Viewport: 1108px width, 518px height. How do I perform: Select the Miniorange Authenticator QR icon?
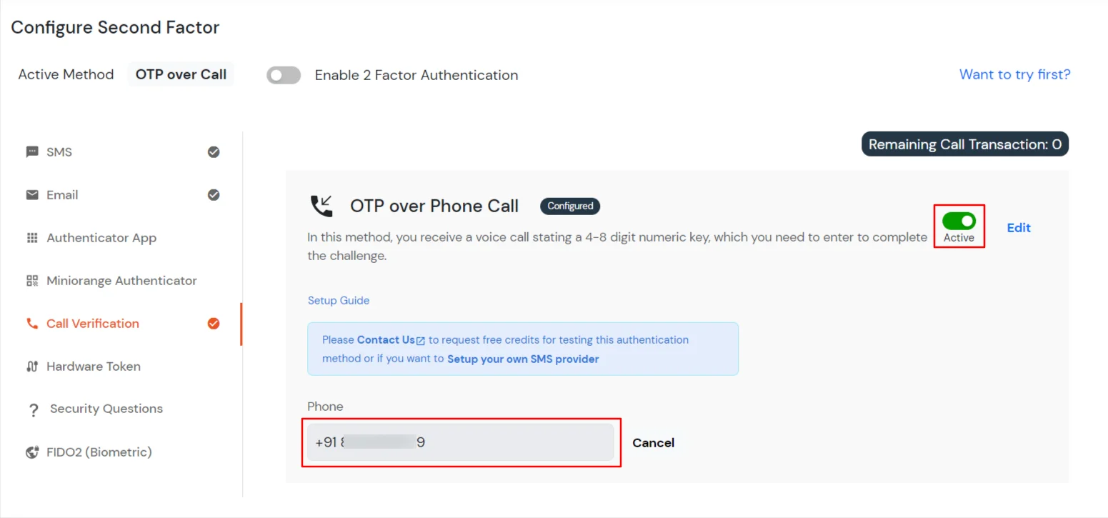pos(31,280)
